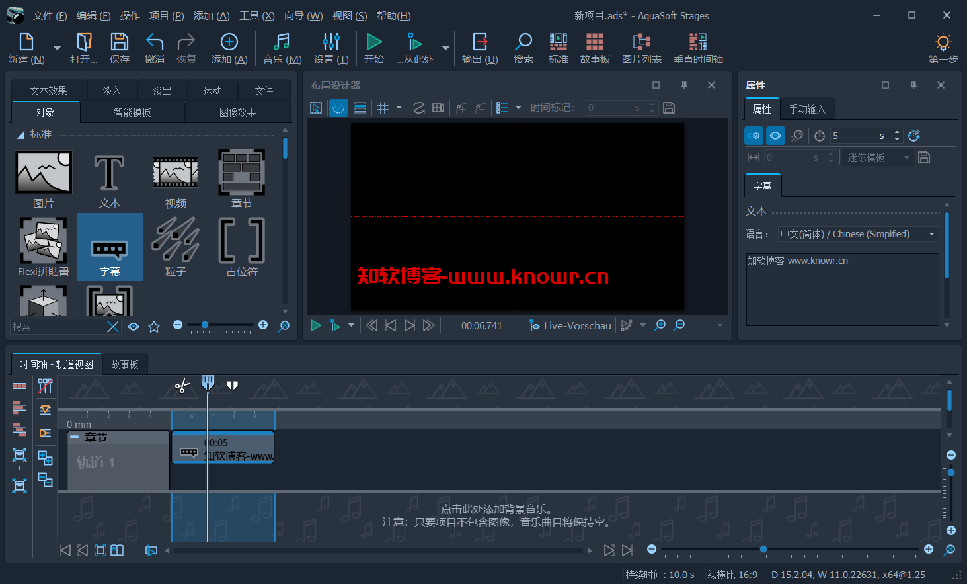Open the language dropdown 中文(简体)
The height and width of the screenshot is (584, 967).
coord(858,234)
